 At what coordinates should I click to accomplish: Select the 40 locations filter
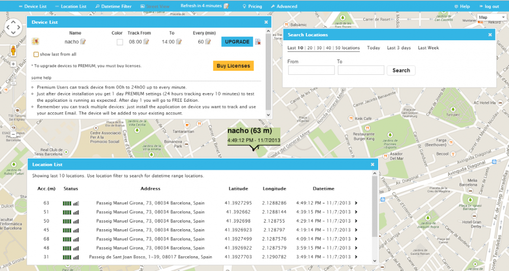[x=328, y=48]
